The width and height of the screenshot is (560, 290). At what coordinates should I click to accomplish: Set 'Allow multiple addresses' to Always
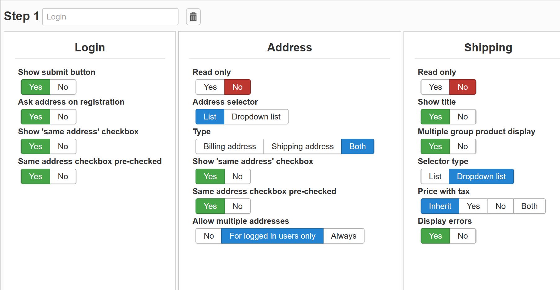coord(343,236)
